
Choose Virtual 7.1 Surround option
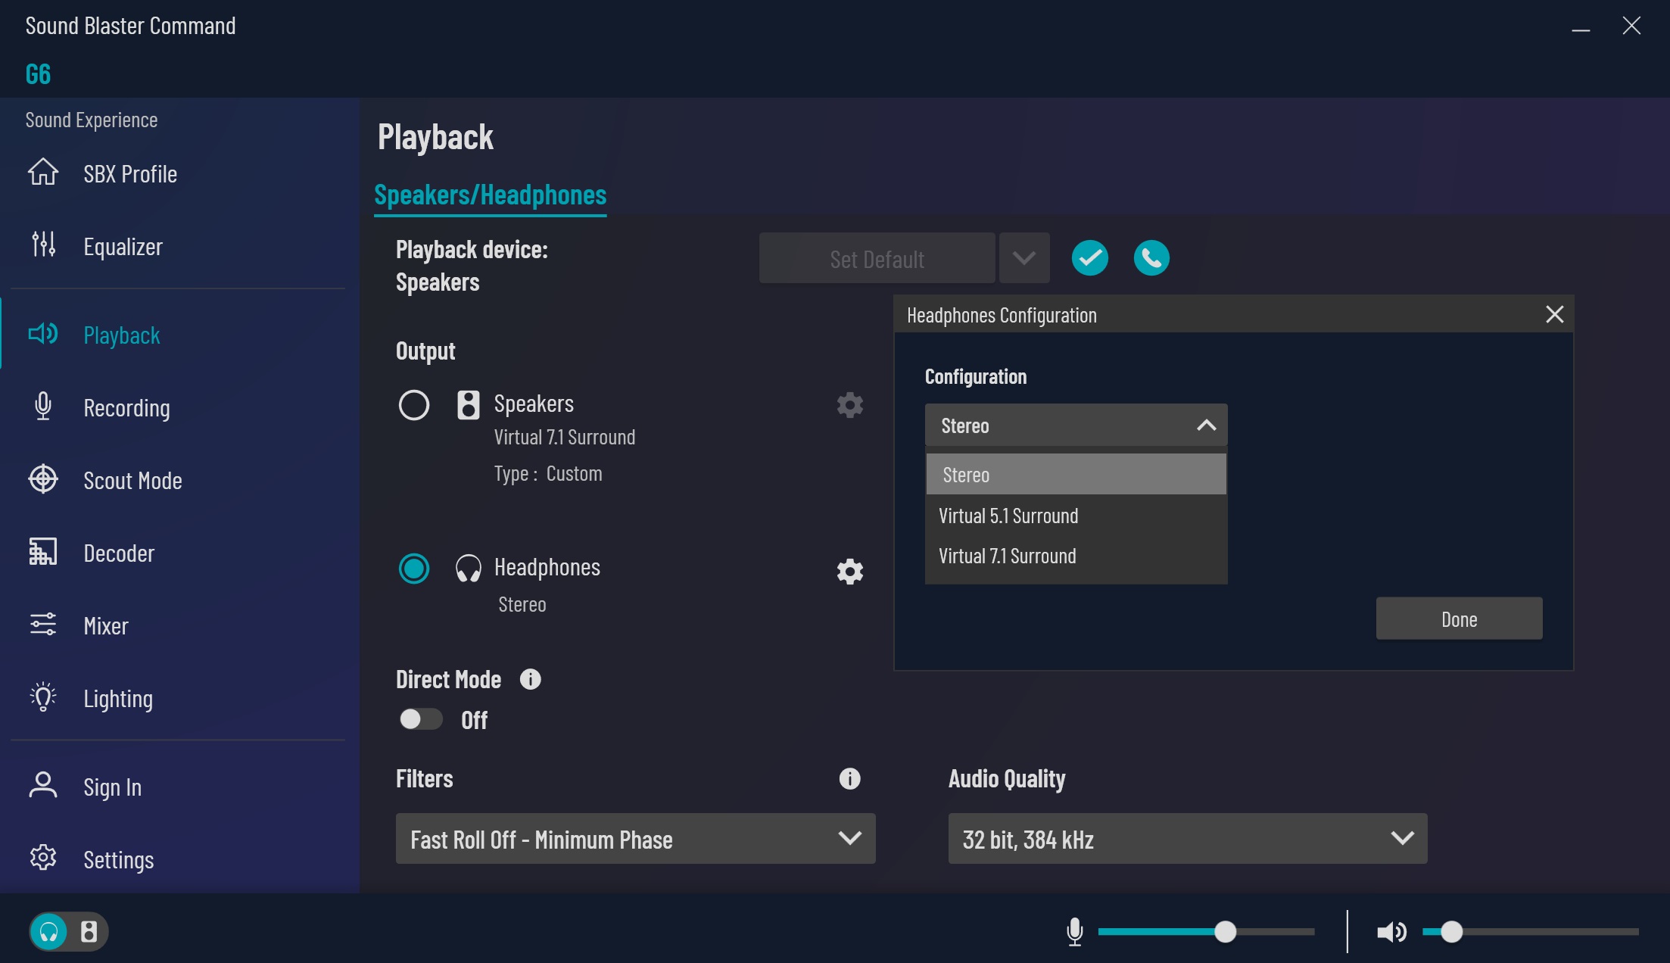[x=1076, y=556]
